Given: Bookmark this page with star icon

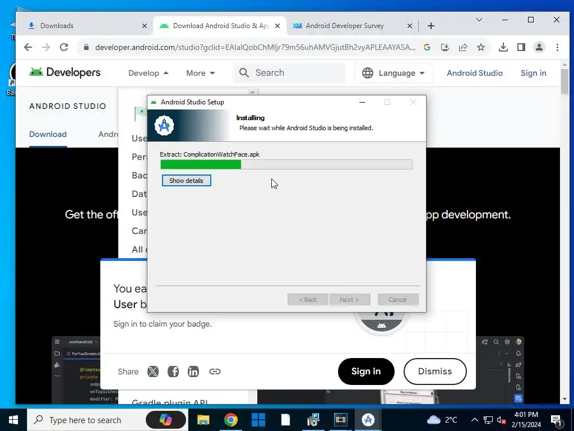Looking at the screenshot, I should coord(480,47).
